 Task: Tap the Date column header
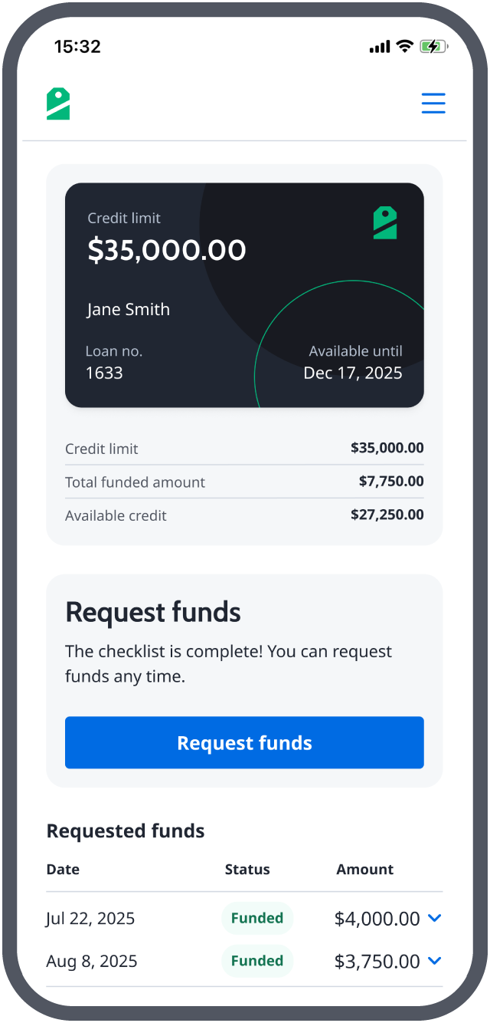point(63,870)
